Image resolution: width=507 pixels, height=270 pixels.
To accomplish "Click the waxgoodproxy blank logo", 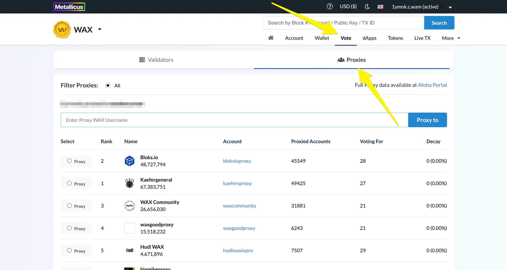I will (130, 228).
